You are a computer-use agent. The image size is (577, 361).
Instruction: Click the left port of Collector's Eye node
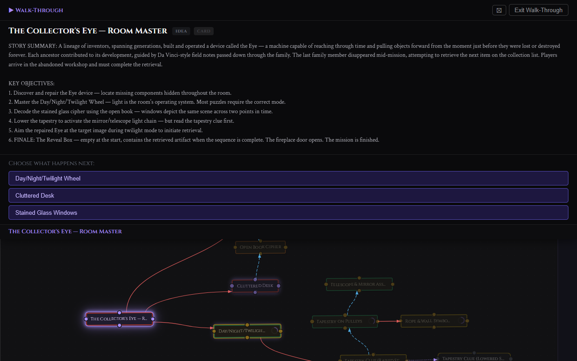pos(86,319)
